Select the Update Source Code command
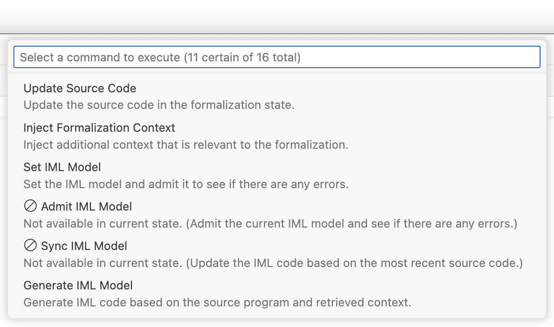This screenshot has height=327, width=554. point(80,88)
